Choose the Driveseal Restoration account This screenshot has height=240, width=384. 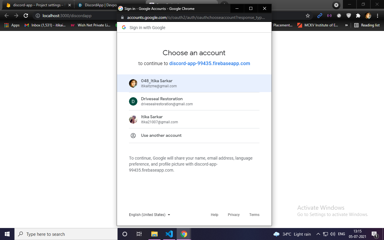pos(194,101)
